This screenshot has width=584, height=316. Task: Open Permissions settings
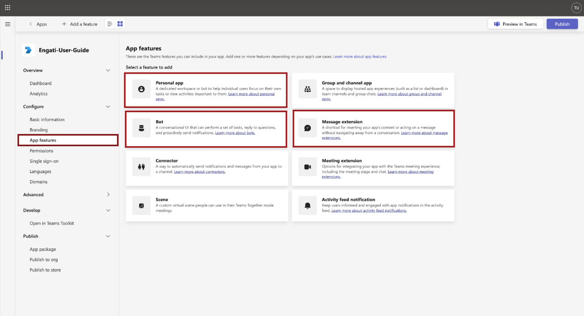(x=42, y=151)
